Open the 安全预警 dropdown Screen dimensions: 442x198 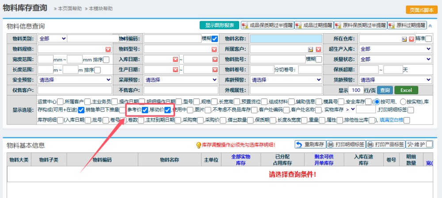pyautogui.click(x=75, y=80)
